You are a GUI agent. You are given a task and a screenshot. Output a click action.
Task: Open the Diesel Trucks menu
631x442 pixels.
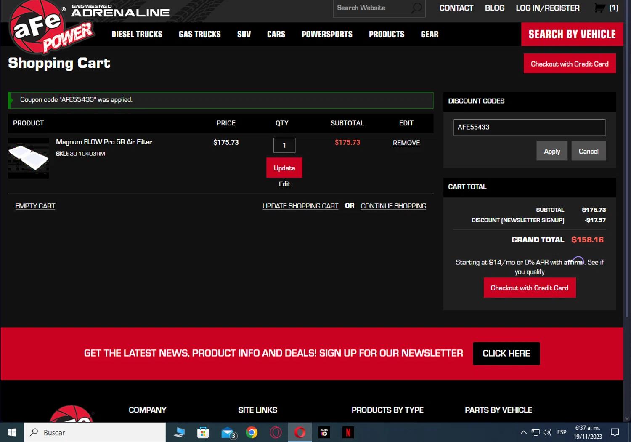[x=137, y=34]
